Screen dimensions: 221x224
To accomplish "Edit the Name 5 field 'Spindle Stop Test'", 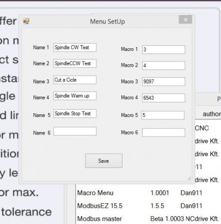I will tap(75, 114).
